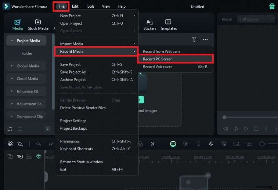Viewport: 278px width, 190px height.
Task: Open the Help menu
Action: (121, 6)
